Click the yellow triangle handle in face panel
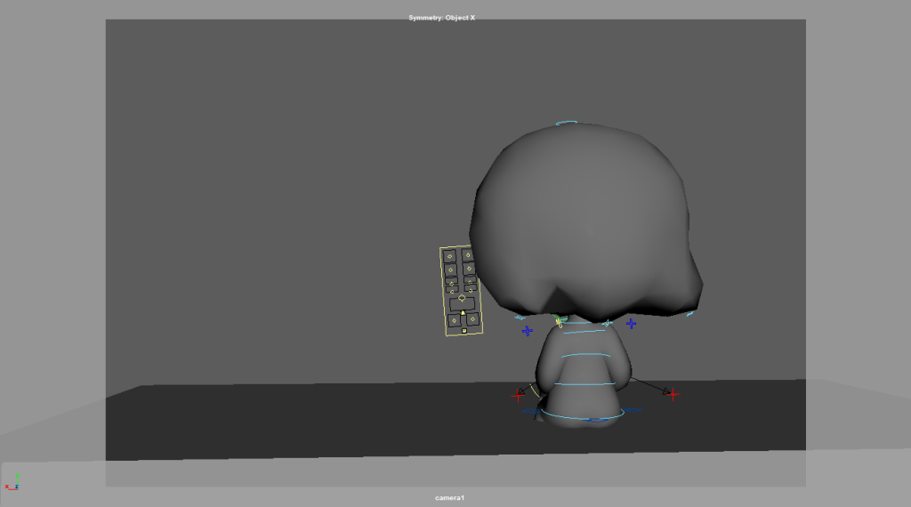This screenshot has height=507, width=911. 463,313
